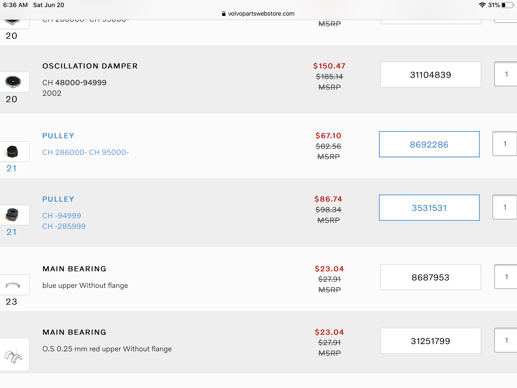Image resolution: width=517 pixels, height=388 pixels.
Task: Click part number 31251799 button
Action: [x=430, y=341]
